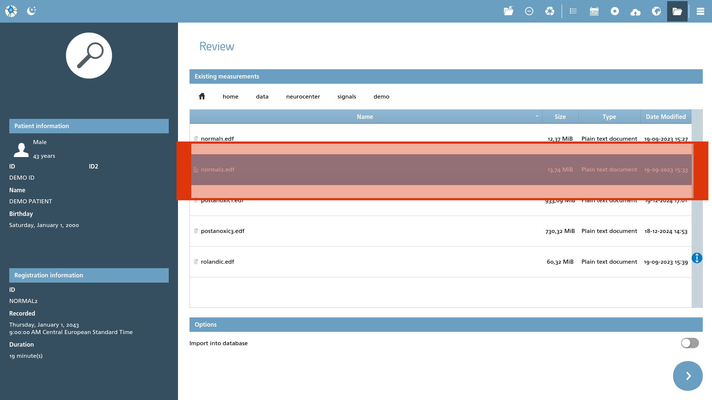Click the disc record icon
Screen dimensions: 712x400
[x=614, y=11]
